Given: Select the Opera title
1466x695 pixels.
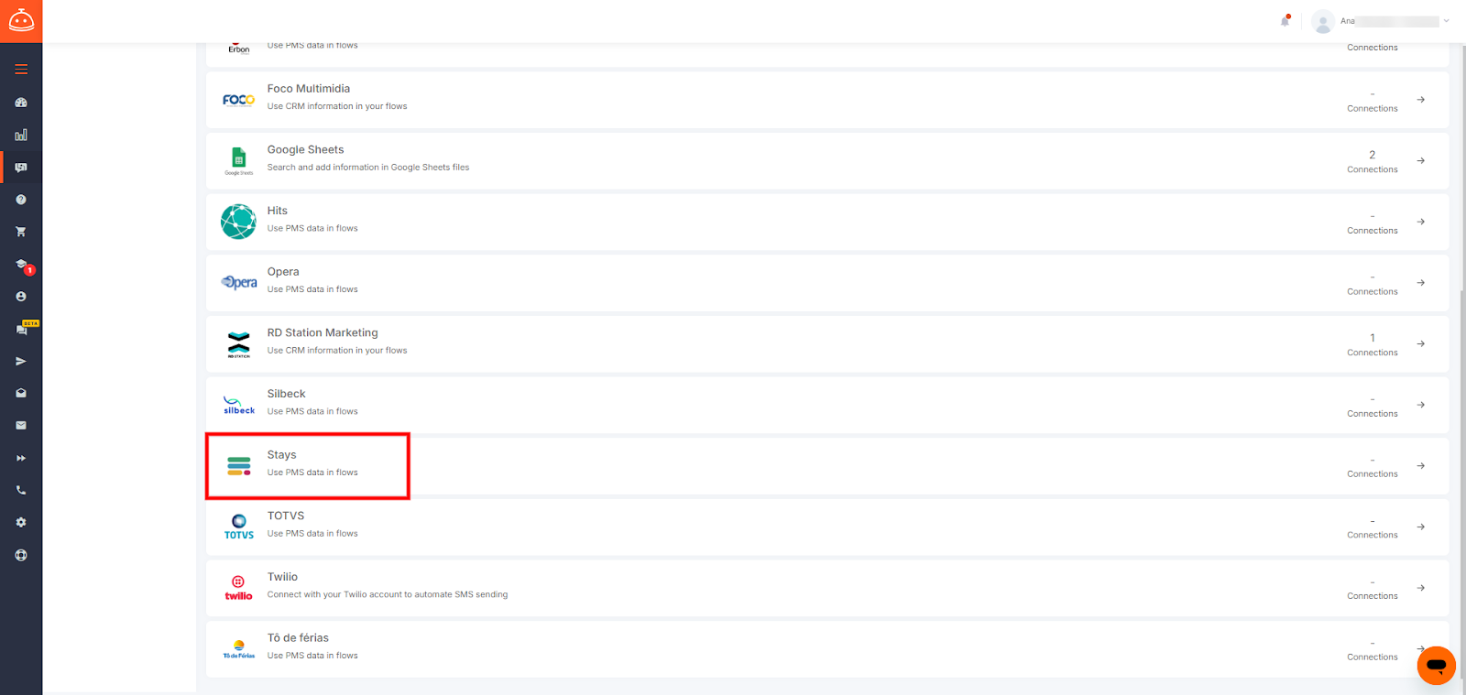Looking at the screenshot, I should [283, 272].
